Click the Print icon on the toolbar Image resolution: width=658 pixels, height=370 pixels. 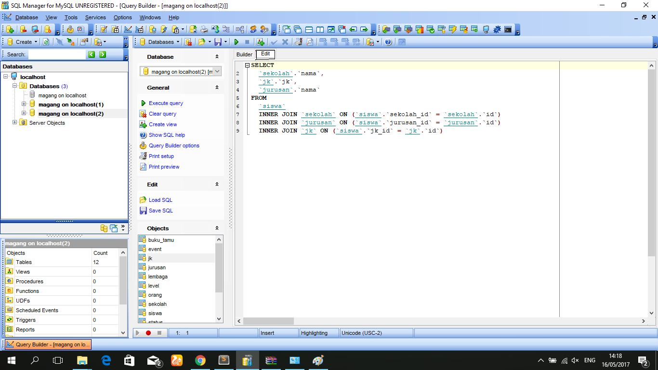click(298, 42)
